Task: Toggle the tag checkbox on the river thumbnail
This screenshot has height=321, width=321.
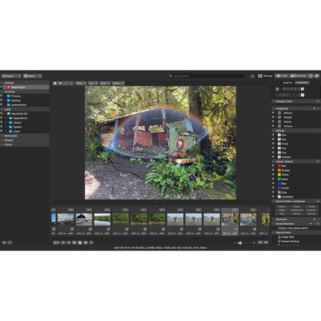Action: (x=109, y=229)
